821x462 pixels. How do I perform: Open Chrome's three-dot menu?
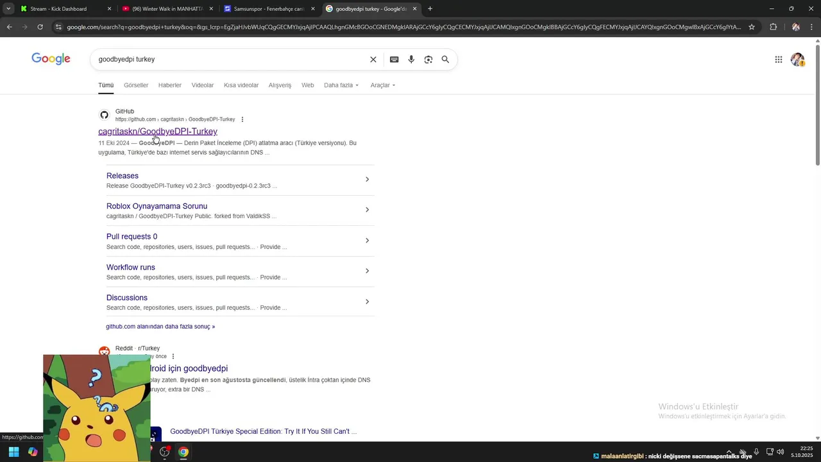click(x=812, y=27)
